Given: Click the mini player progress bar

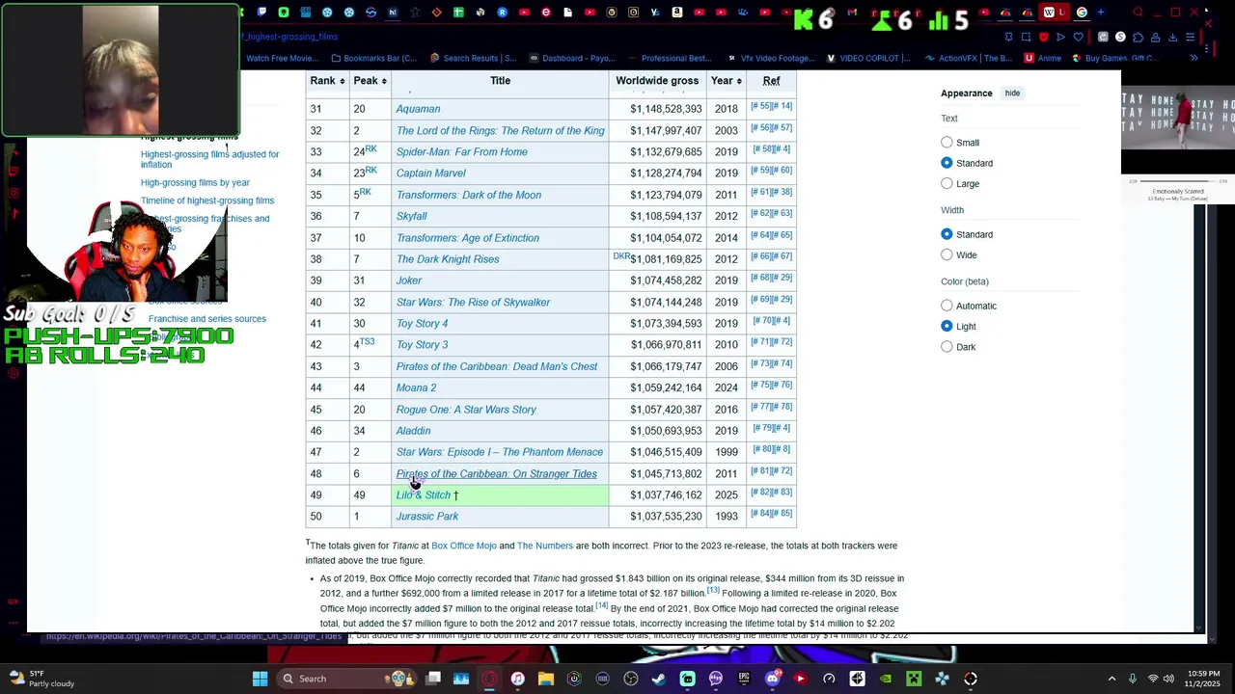Looking at the screenshot, I should [x=1178, y=181].
